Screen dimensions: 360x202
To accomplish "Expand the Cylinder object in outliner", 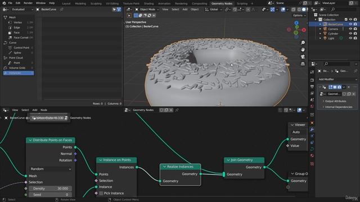I will click(320, 34).
